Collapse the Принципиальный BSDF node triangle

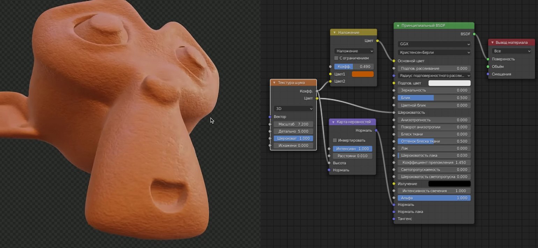(398, 26)
